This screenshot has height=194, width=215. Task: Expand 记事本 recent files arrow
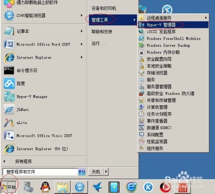82,31
